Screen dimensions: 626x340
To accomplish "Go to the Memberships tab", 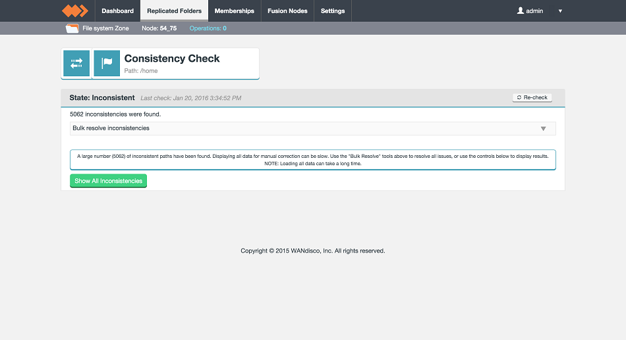I will (x=235, y=11).
